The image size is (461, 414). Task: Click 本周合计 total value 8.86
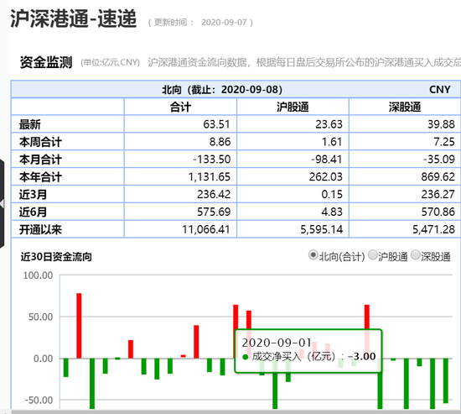coord(220,142)
